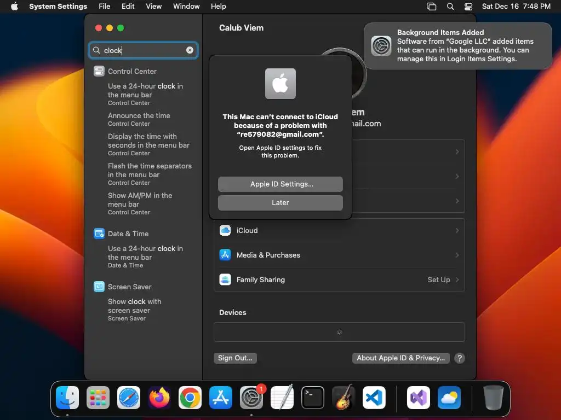Select Control Center's 24-hour clock result

point(145,94)
